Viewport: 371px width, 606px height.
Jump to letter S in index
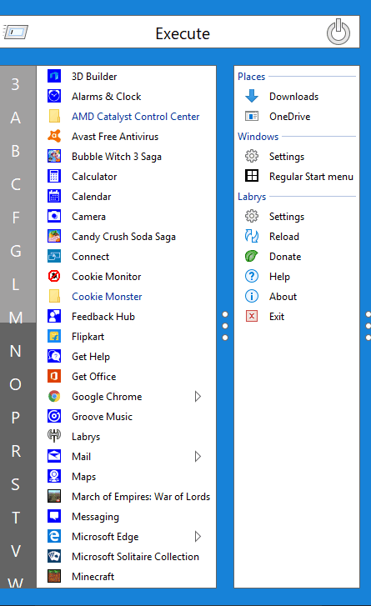[x=16, y=484]
